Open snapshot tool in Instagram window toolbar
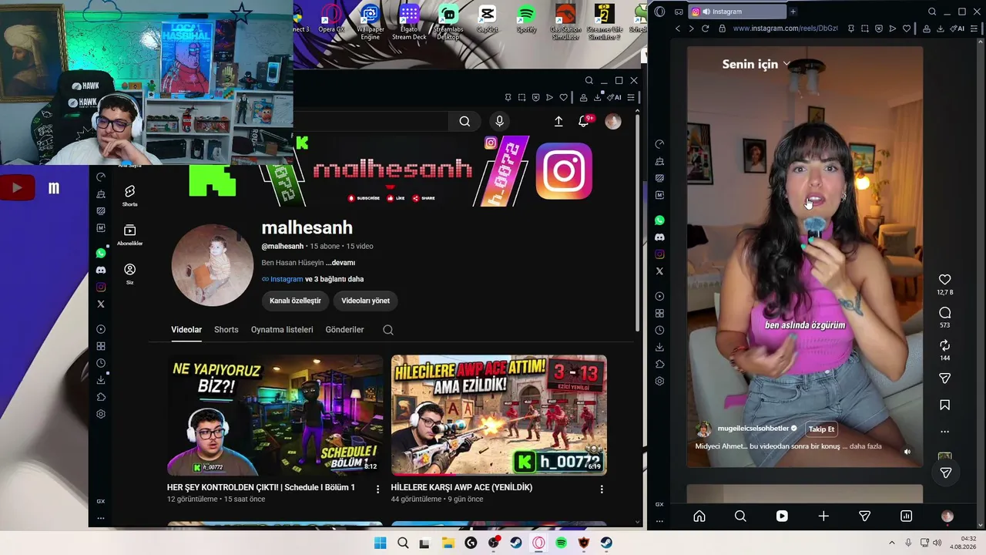This screenshot has height=555, width=986. [x=864, y=29]
